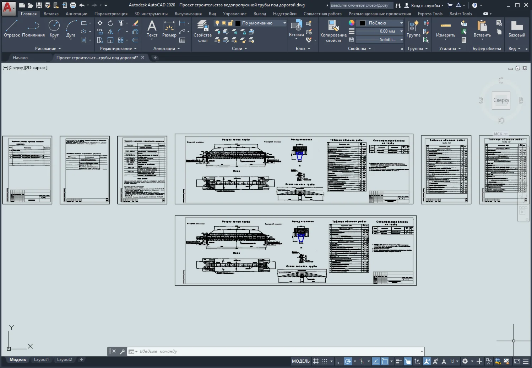Toggle 2D object snap in status bar

(x=385, y=361)
